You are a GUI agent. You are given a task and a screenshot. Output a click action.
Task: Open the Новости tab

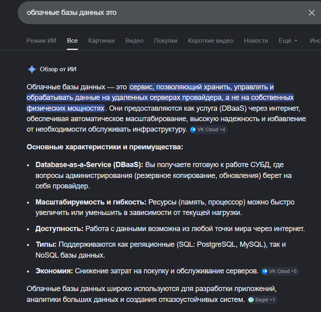tap(256, 41)
